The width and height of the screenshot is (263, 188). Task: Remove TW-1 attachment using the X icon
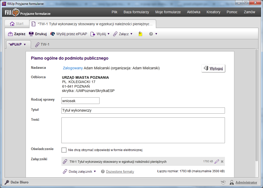click(222, 162)
